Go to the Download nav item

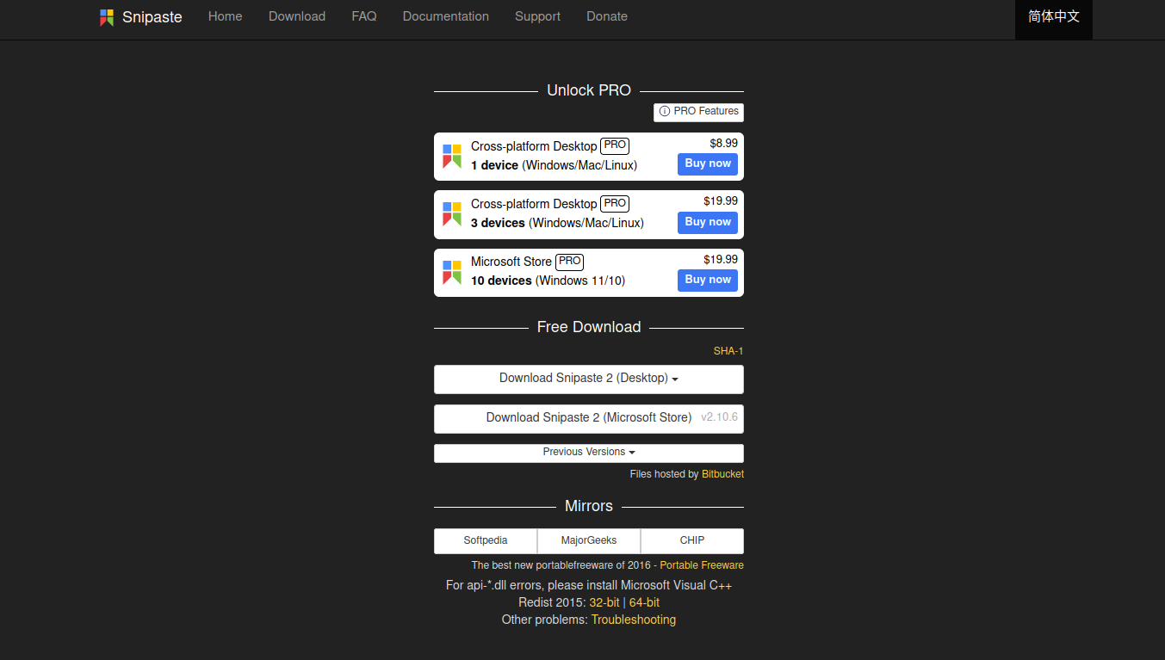point(297,16)
